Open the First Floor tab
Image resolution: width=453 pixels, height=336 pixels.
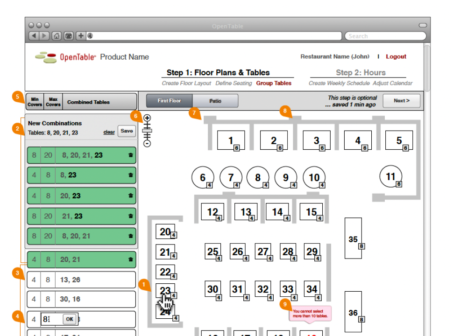tap(169, 101)
